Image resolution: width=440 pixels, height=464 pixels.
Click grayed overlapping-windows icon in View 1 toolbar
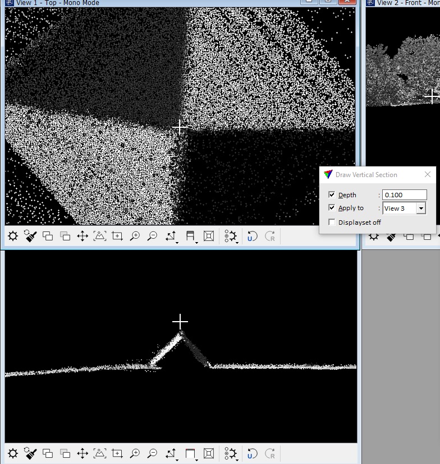[x=65, y=236]
